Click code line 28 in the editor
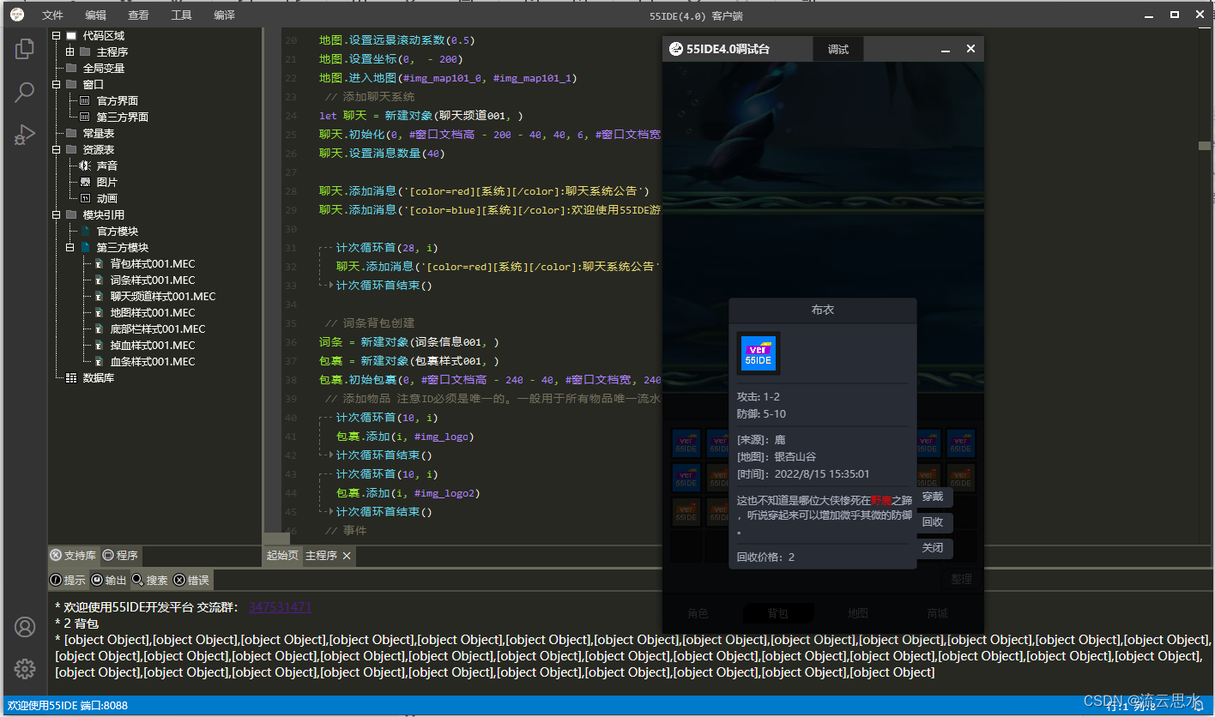Screen dimensions: 1215x717 (x=484, y=191)
